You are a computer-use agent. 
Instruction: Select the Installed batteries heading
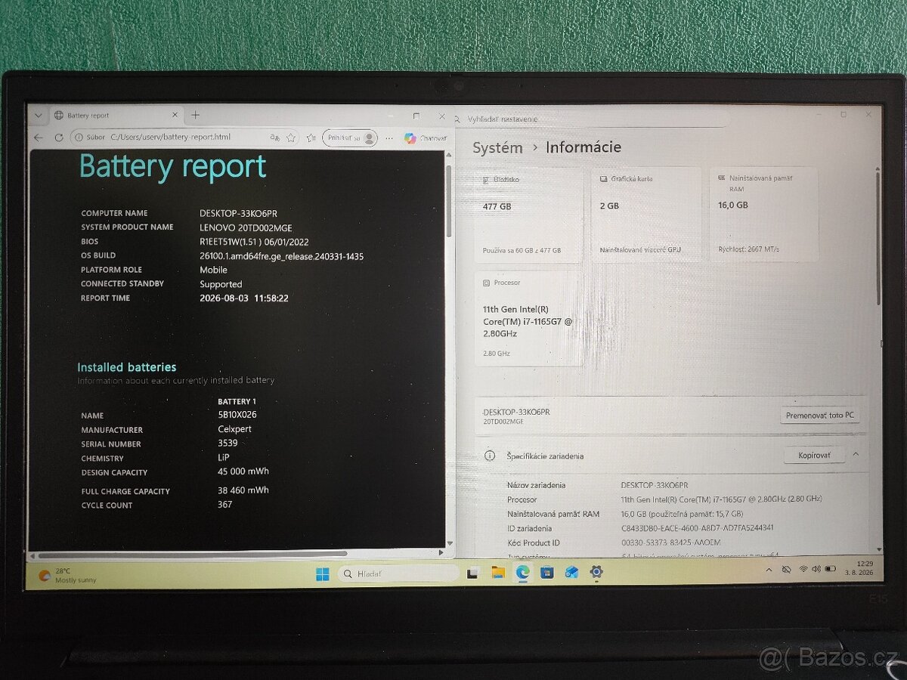[127, 367]
